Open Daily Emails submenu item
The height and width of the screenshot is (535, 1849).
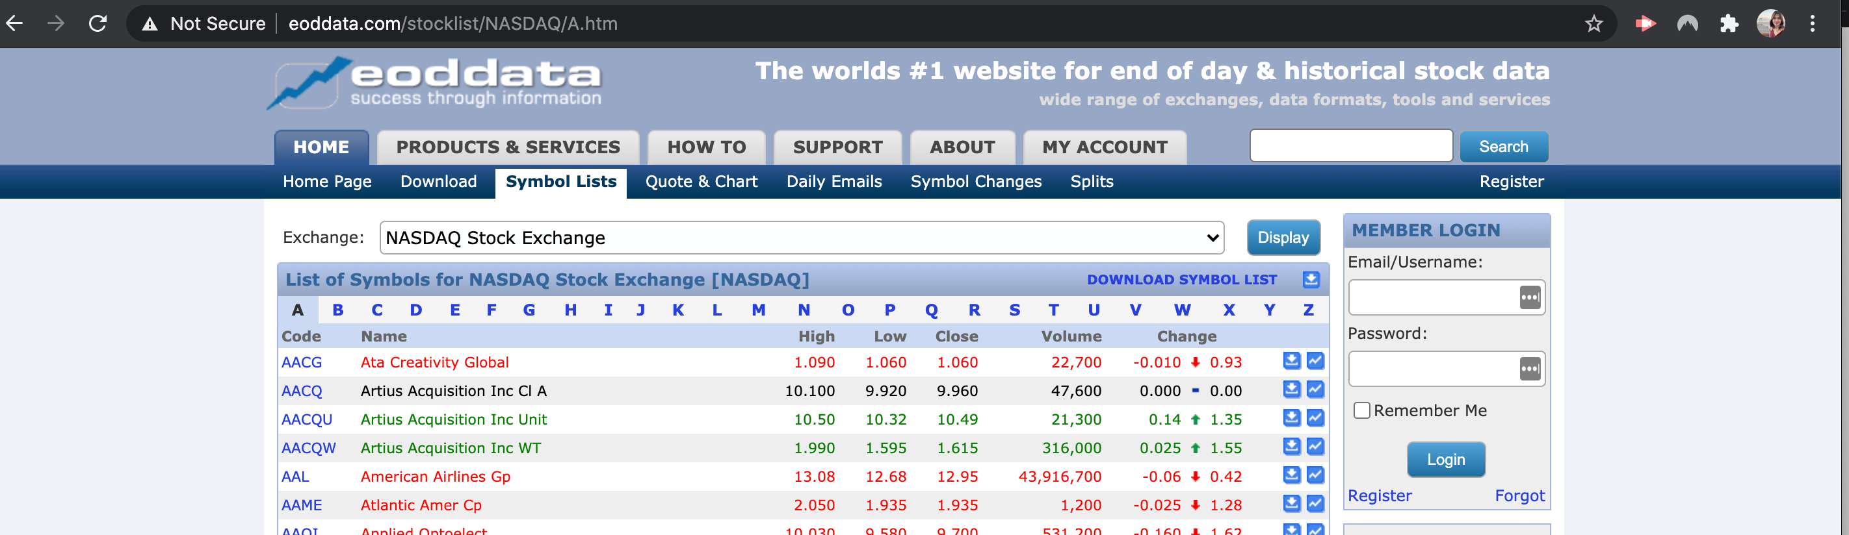[x=834, y=181]
